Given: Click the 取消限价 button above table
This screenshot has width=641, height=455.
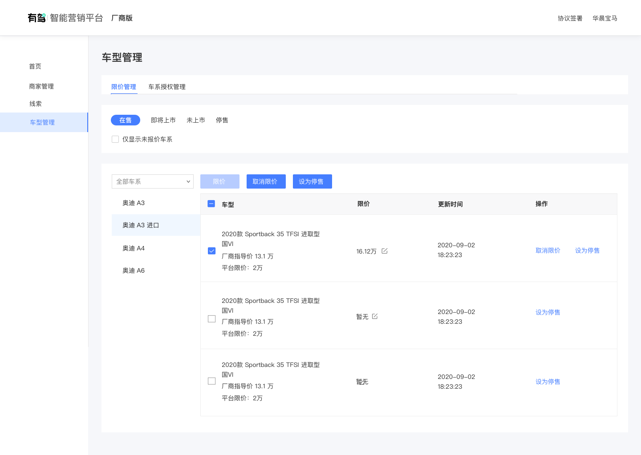Looking at the screenshot, I should (x=266, y=181).
